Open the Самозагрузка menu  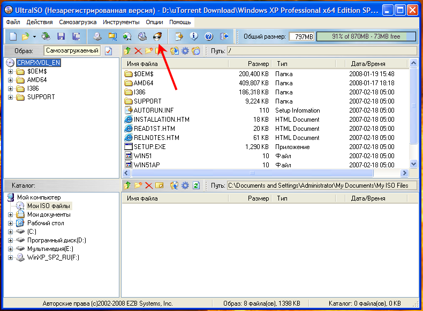click(78, 22)
